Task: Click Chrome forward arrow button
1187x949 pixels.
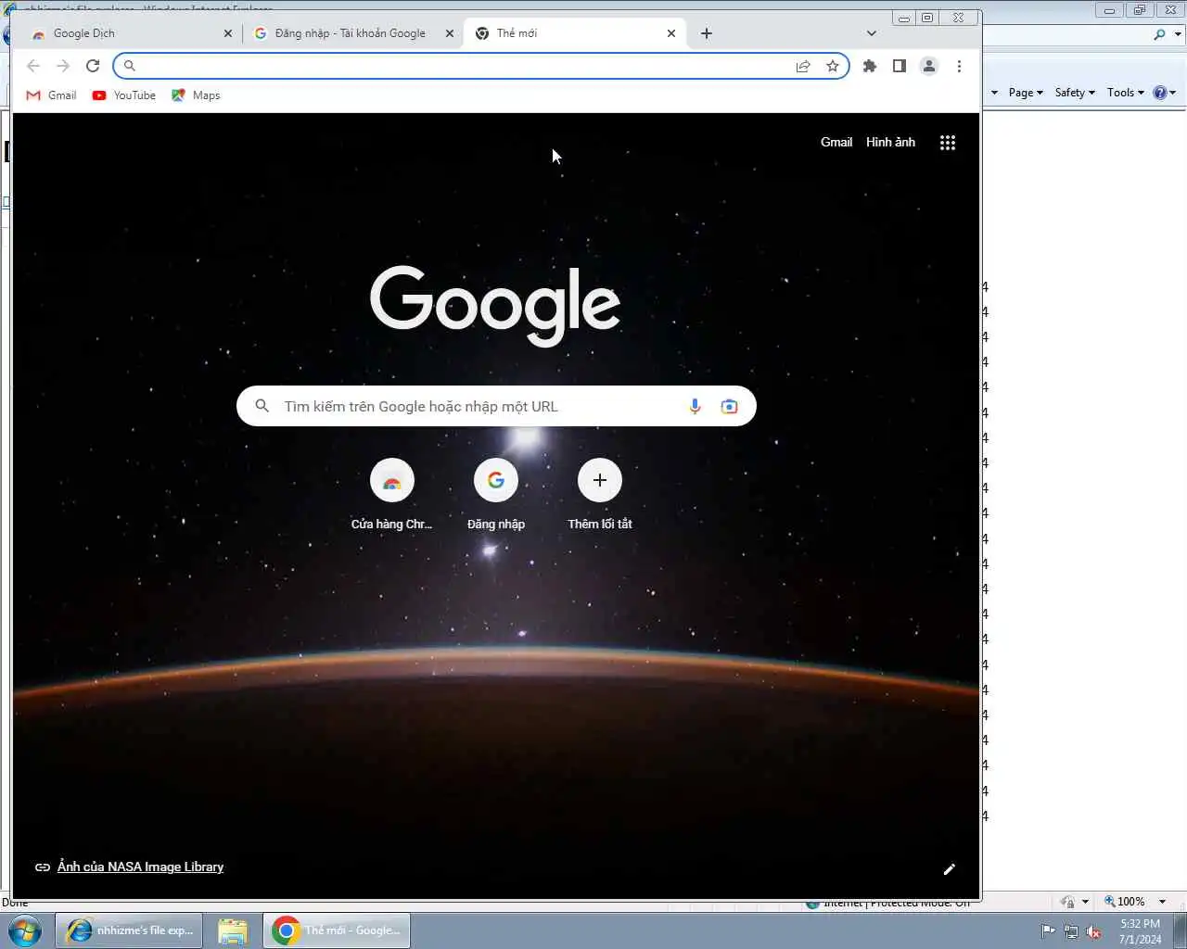Action: pos(63,66)
